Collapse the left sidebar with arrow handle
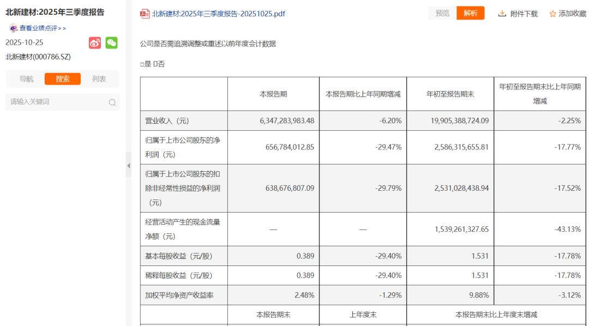 coord(129,165)
